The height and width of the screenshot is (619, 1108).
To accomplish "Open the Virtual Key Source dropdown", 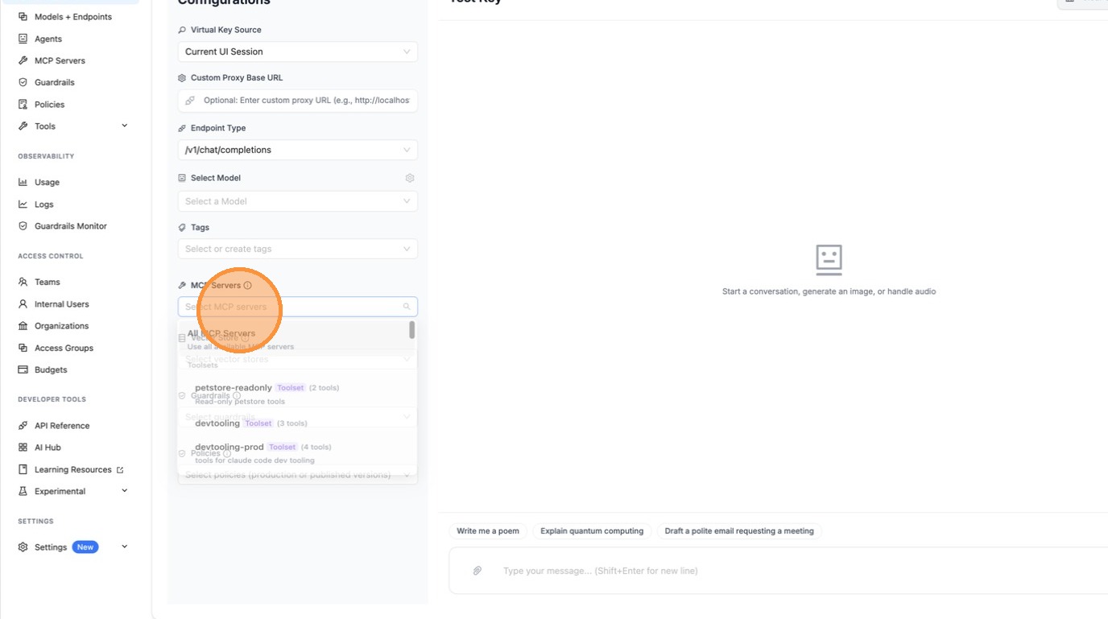I will [x=298, y=52].
